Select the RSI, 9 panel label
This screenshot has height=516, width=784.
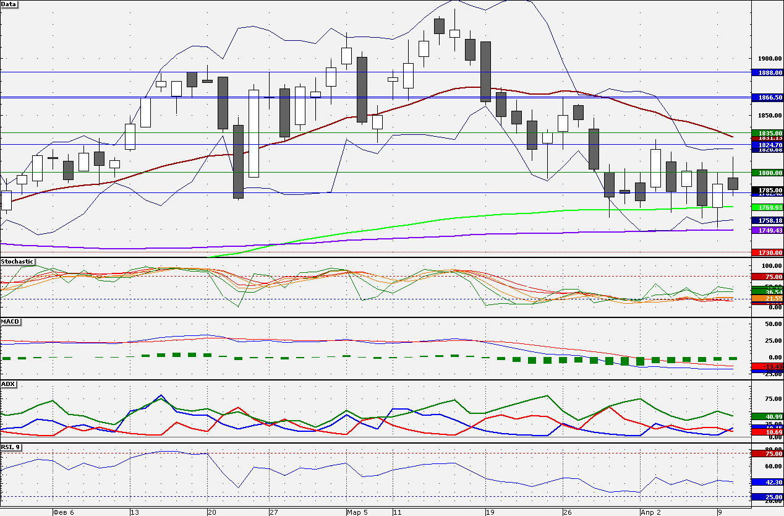[12, 447]
